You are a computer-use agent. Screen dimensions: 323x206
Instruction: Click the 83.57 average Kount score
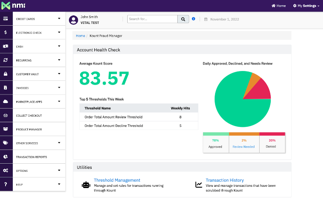(x=104, y=78)
